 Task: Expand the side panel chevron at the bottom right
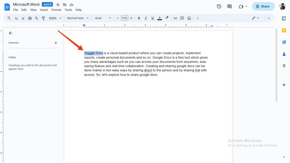tap(284, 157)
